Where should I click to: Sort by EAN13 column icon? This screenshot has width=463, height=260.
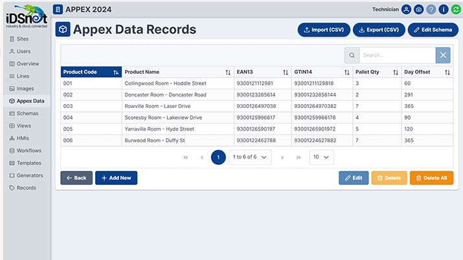tap(286, 72)
